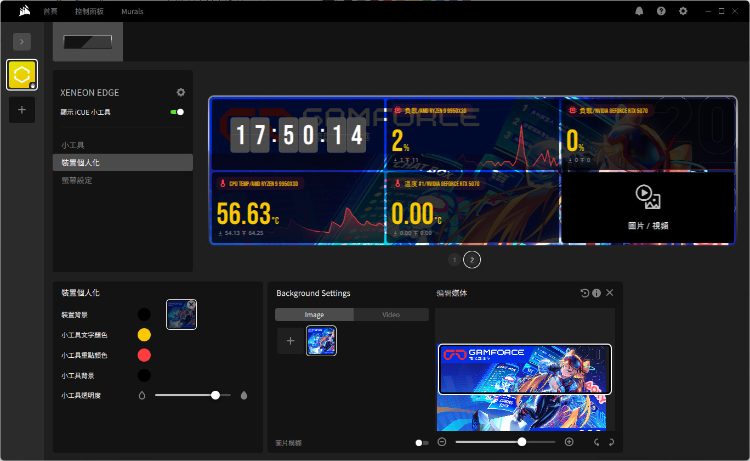Open the 控制面板 dashboard tab
The height and width of the screenshot is (461, 750).
coord(89,12)
